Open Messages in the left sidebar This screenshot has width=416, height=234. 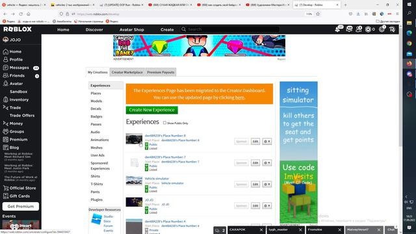coord(19,68)
